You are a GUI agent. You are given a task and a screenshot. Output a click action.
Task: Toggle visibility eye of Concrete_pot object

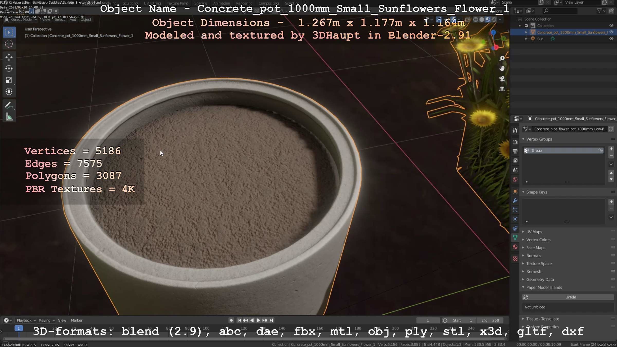coord(611,32)
